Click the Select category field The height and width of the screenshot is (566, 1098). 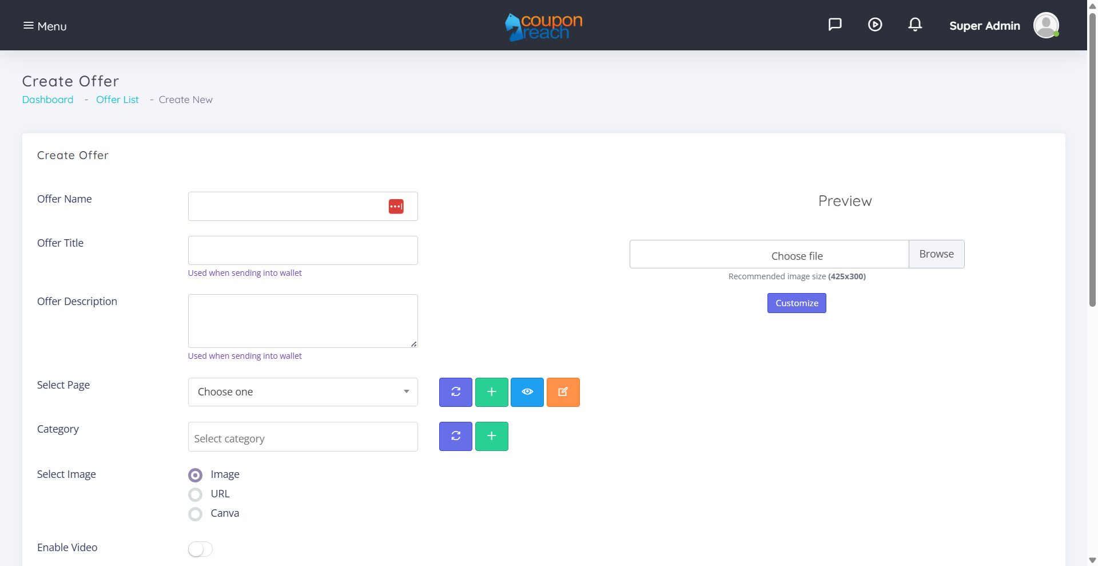coord(303,437)
